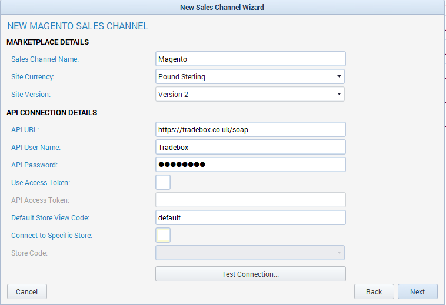446x305 pixels.
Task: Click the Default Store View Code field
Action: (250, 217)
